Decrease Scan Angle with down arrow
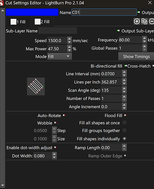The width and height of the screenshot is (154, 189). click(x=124, y=92)
